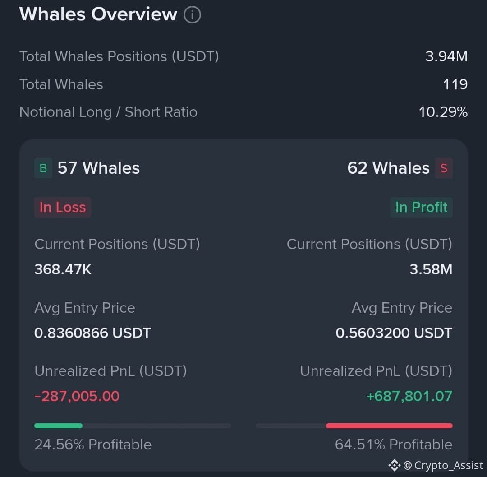This screenshot has height=477, width=487.
Task: Click the Whales Overview heading
Action: coord(98,14)
